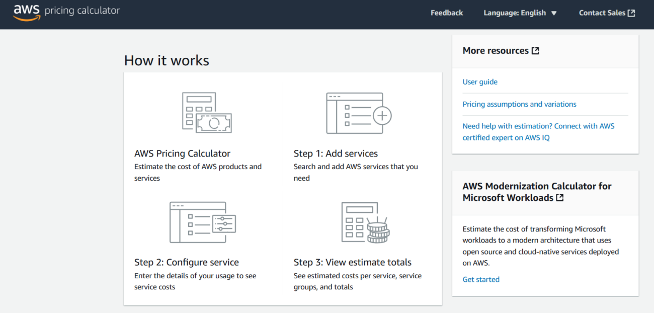The width and height of the screenshot is (654, 313).
Task: Click the Get started link
Action: coord(480,279)
